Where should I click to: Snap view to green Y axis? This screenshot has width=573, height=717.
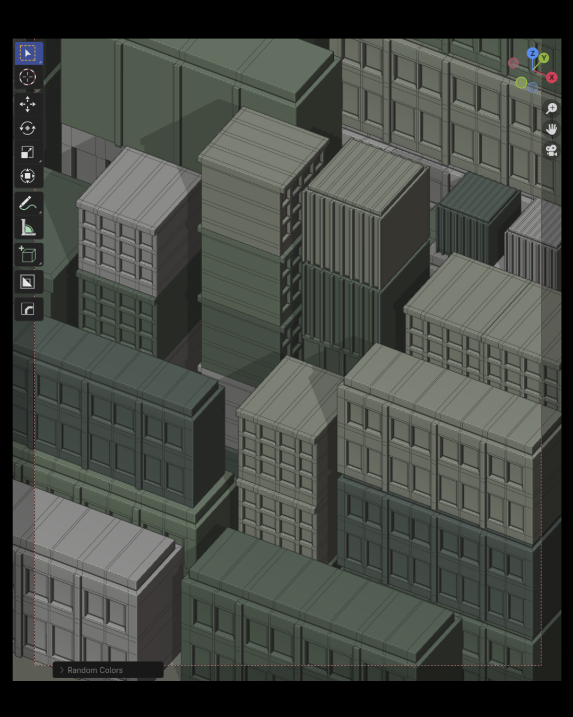point(544,58)
